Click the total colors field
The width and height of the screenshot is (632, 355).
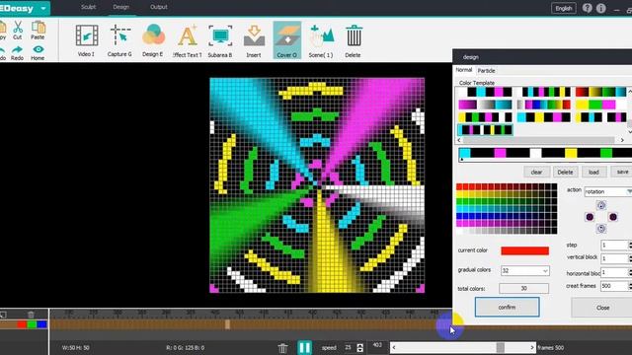523,288
